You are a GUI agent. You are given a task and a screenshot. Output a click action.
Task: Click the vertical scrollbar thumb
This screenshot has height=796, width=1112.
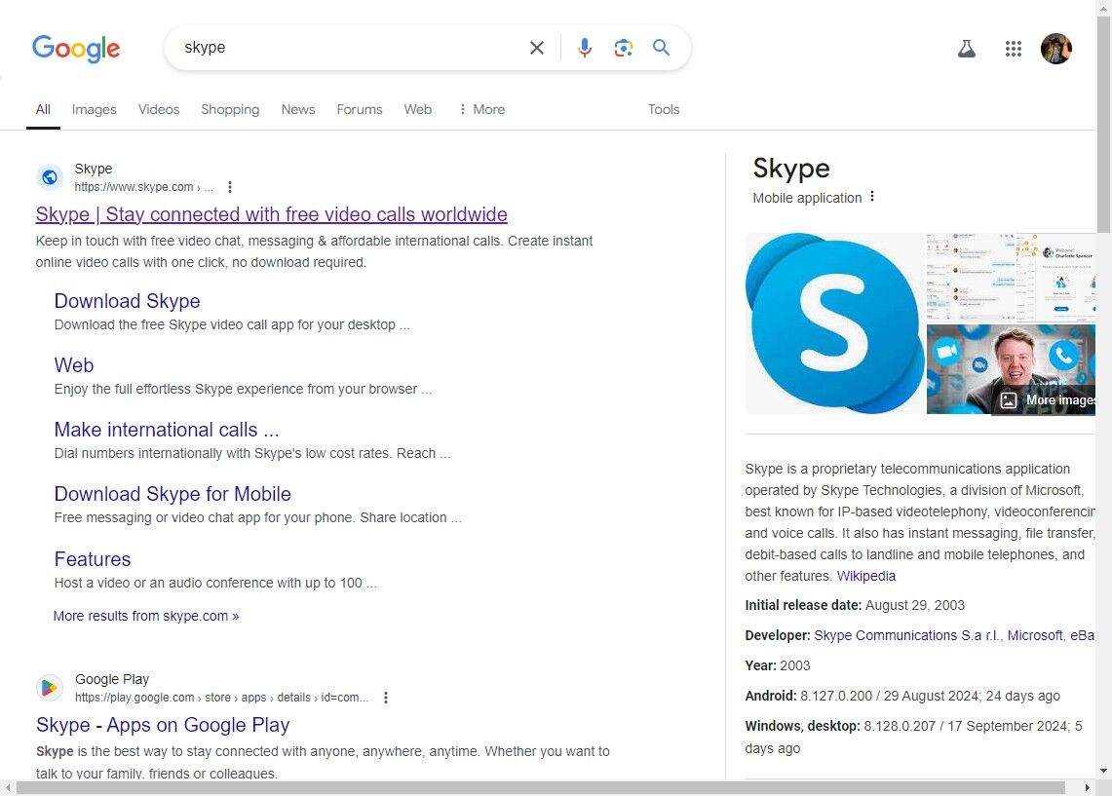pyautogui.click(x=1103, y=124)
